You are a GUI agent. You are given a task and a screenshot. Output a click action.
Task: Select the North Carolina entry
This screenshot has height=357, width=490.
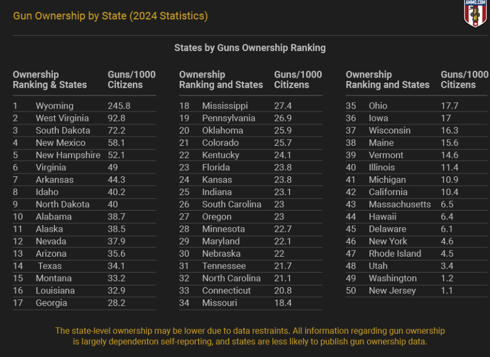(x=231, y=278)
